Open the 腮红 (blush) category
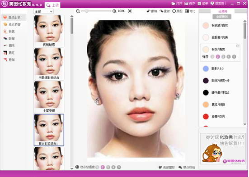This screenshot has width=249, height=177. point(9,53)
